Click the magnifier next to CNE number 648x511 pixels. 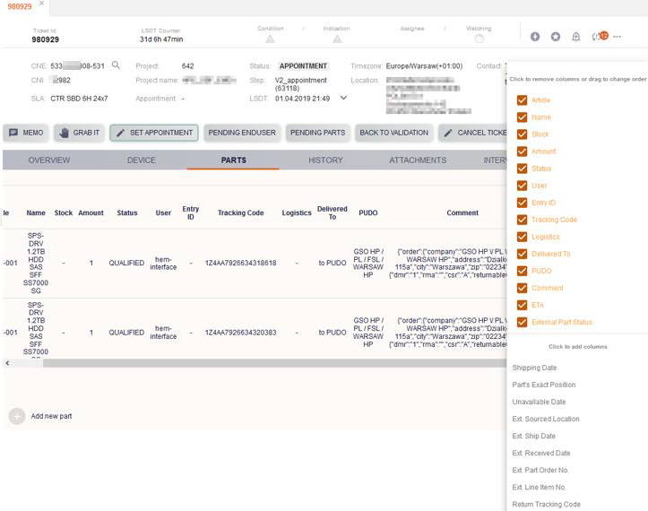click(117, 65)
